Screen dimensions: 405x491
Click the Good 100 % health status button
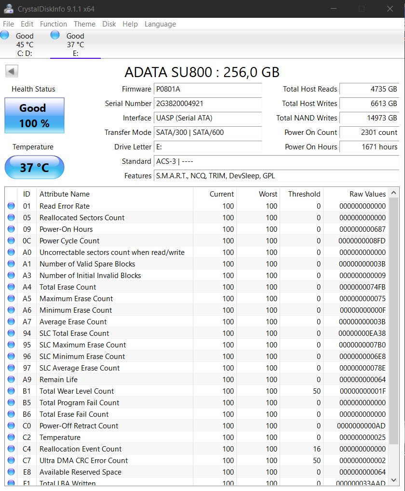pyautogui.click(x=34, y=116)
